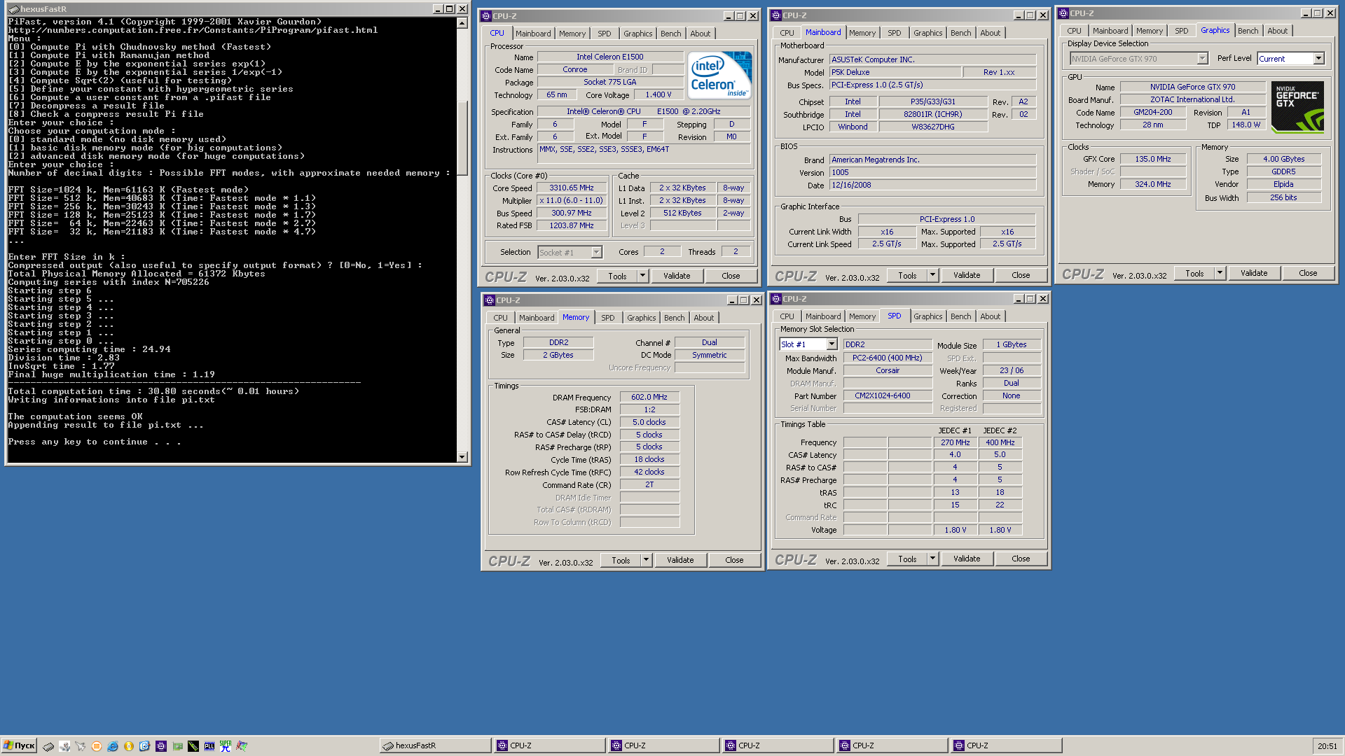Click the memory chip icon in quick launch
The width and height of the screenshot is (1345, 756).
48,746
